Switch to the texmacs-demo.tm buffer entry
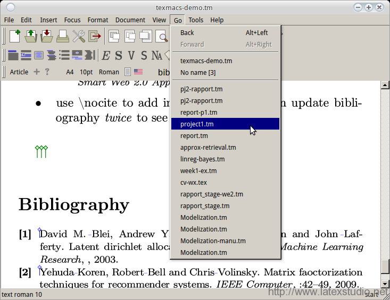The image size is (390, 300). coord(226,61)
